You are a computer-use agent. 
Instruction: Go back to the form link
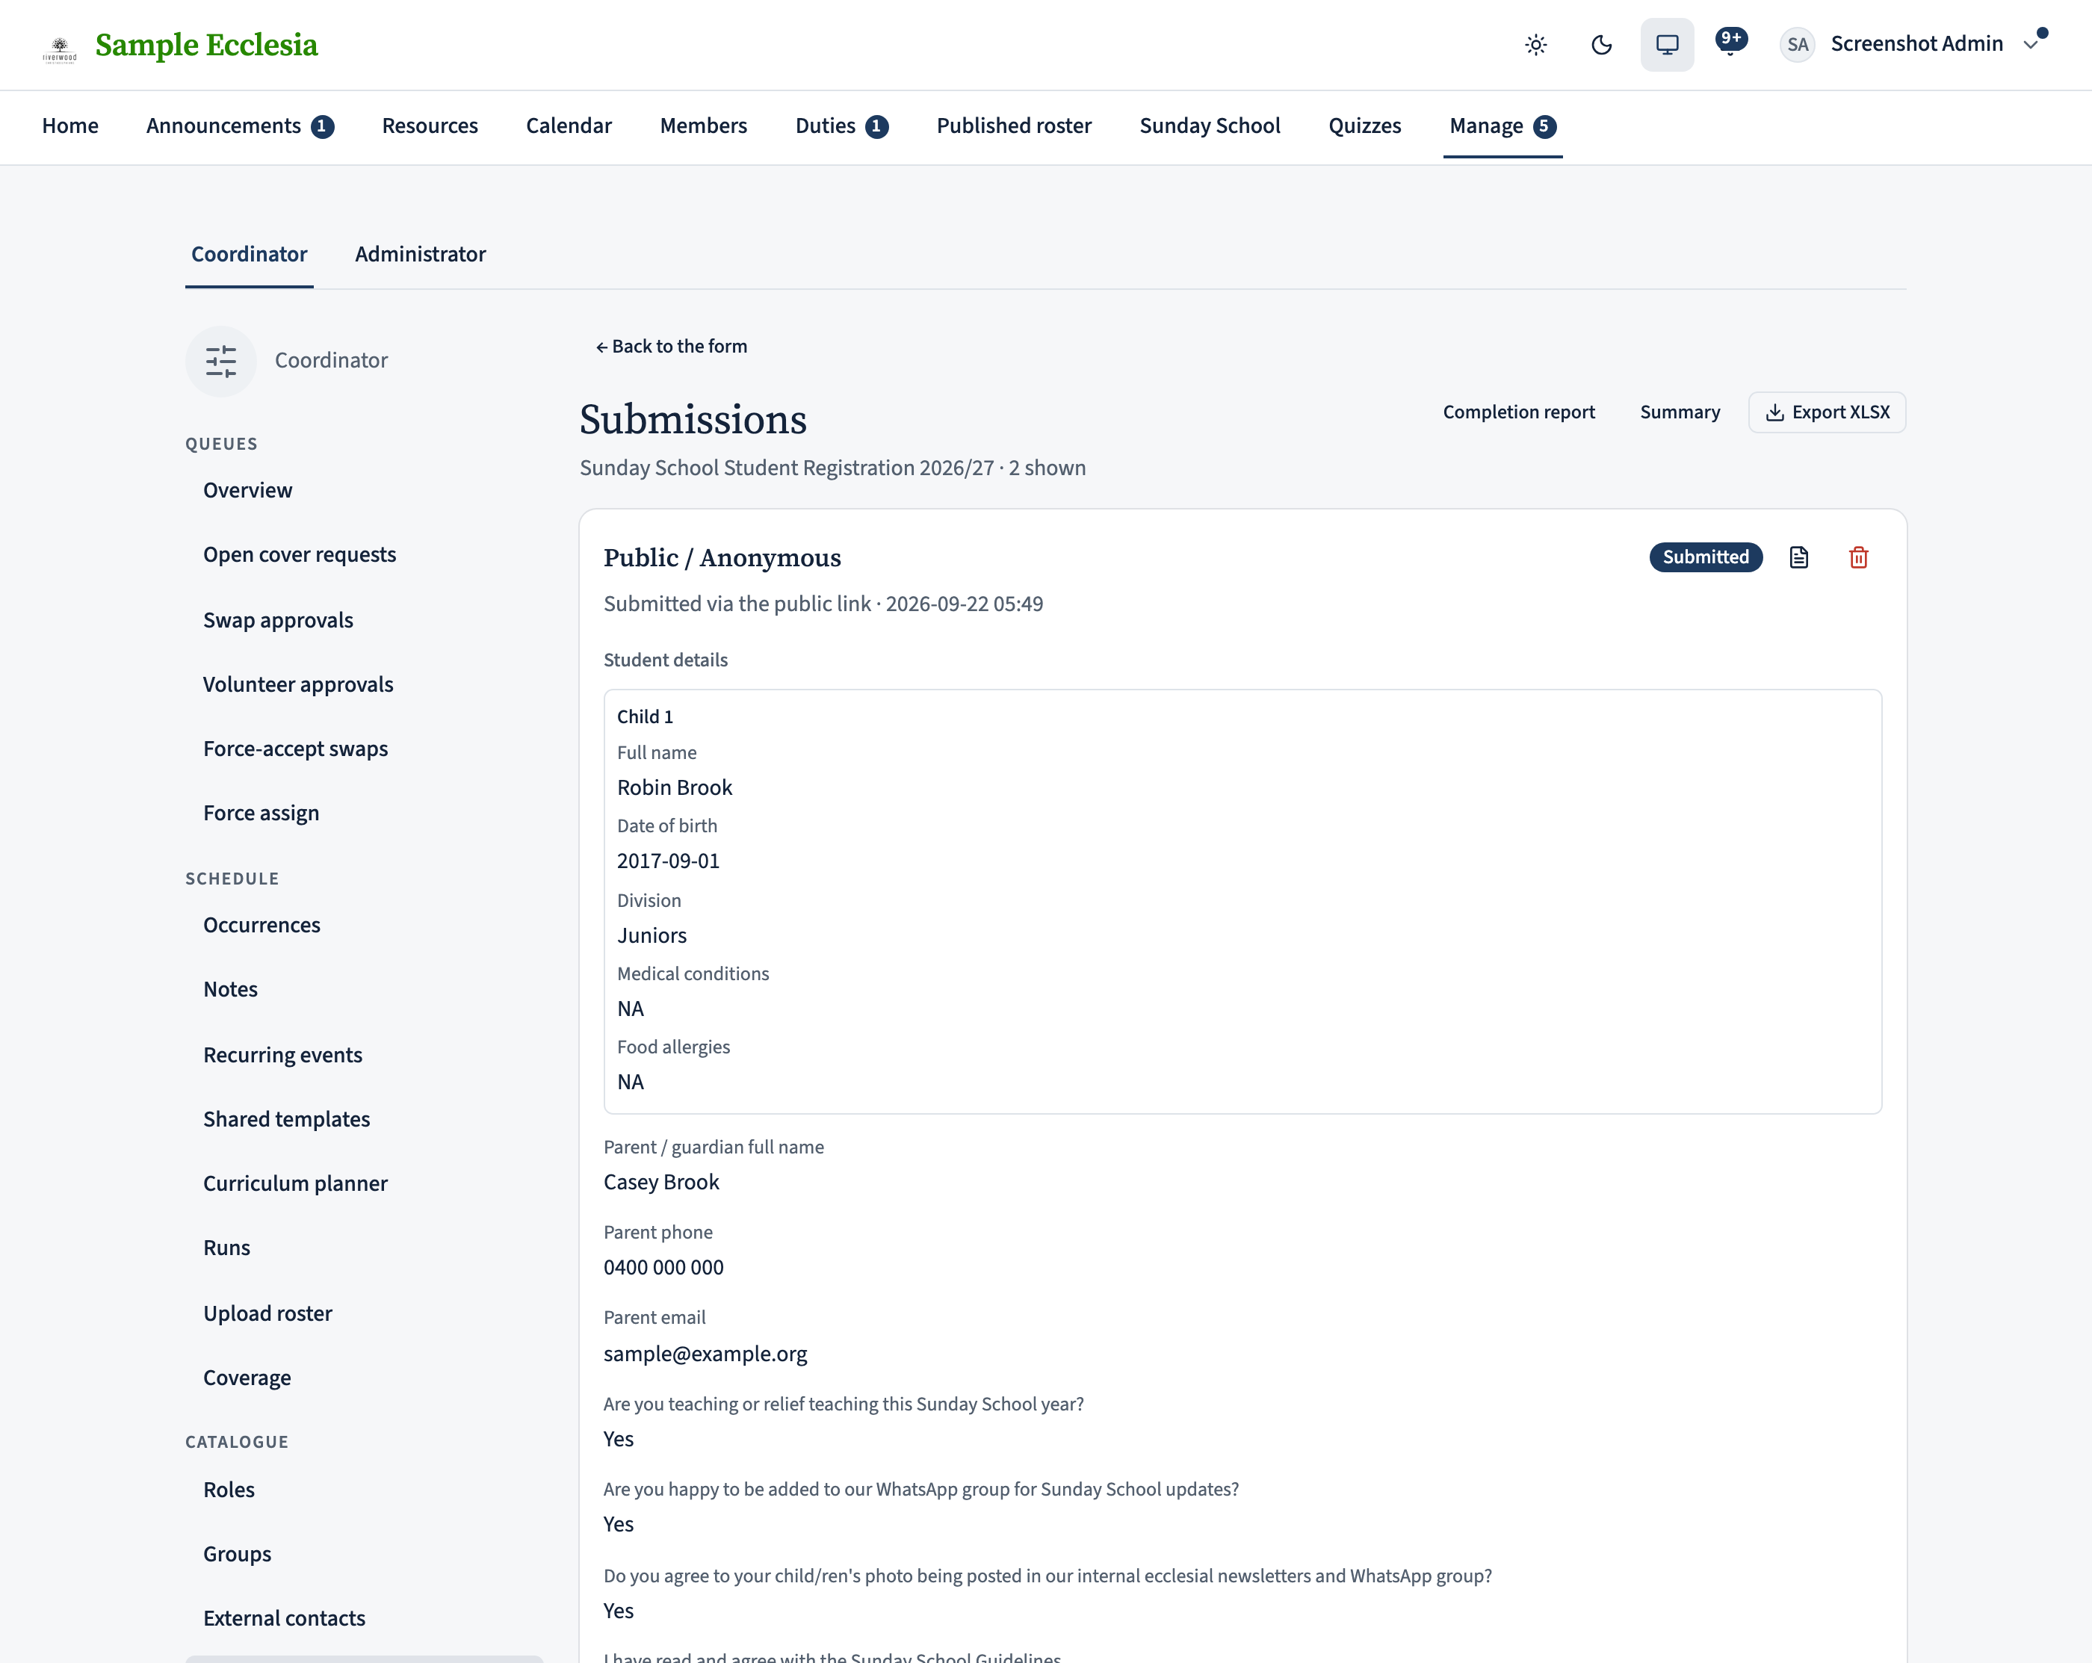coord(672,347)
